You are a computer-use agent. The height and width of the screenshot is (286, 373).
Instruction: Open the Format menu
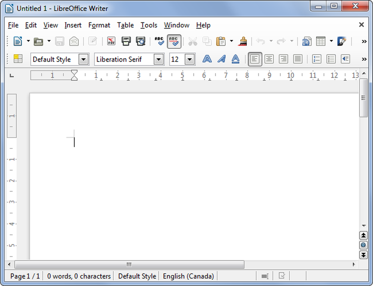tap(99, 25)
